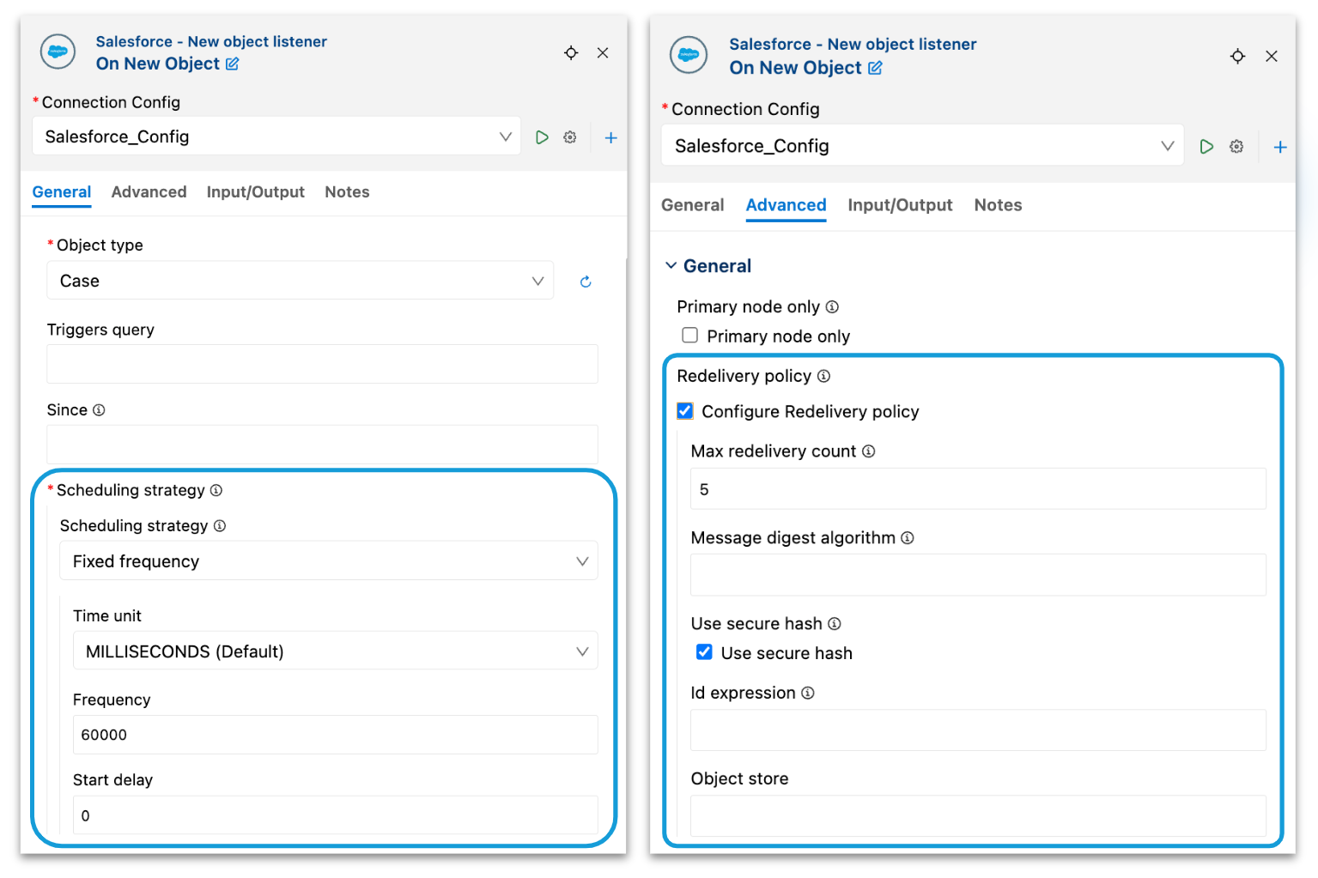Click the Since input field
The image size is (1318, 878).
(x=323, y=445)
